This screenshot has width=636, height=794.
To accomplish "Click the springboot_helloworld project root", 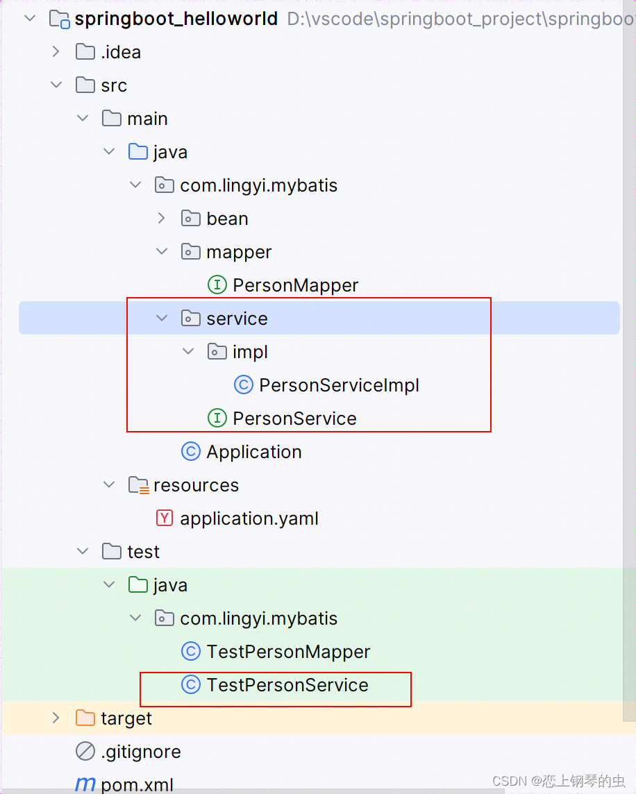I will [176, 19].
